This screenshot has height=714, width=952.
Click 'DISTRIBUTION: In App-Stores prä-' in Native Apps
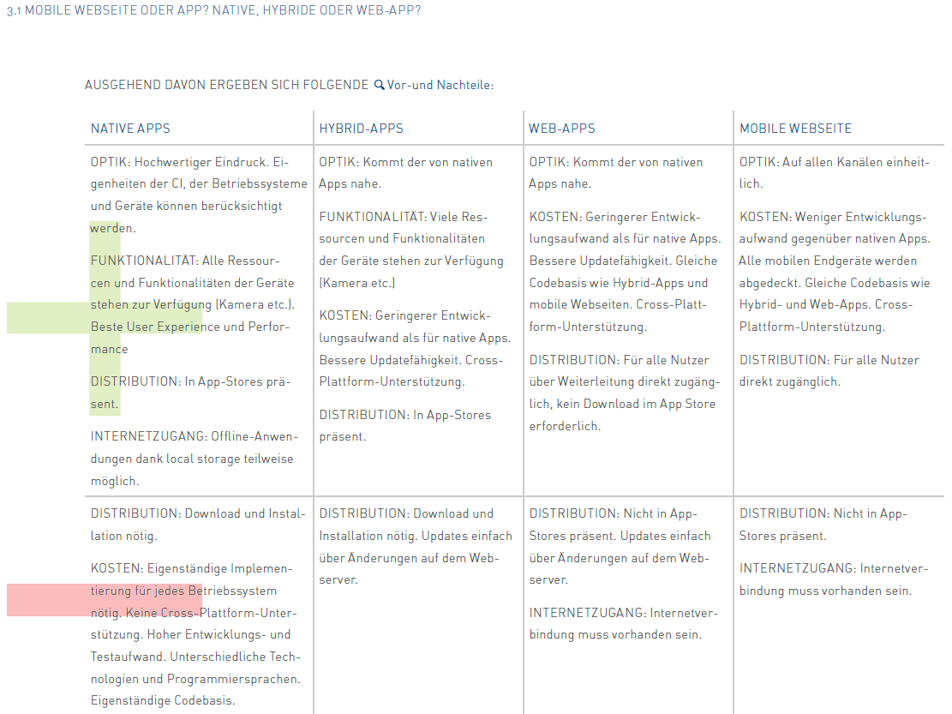(x=190, y=382)
